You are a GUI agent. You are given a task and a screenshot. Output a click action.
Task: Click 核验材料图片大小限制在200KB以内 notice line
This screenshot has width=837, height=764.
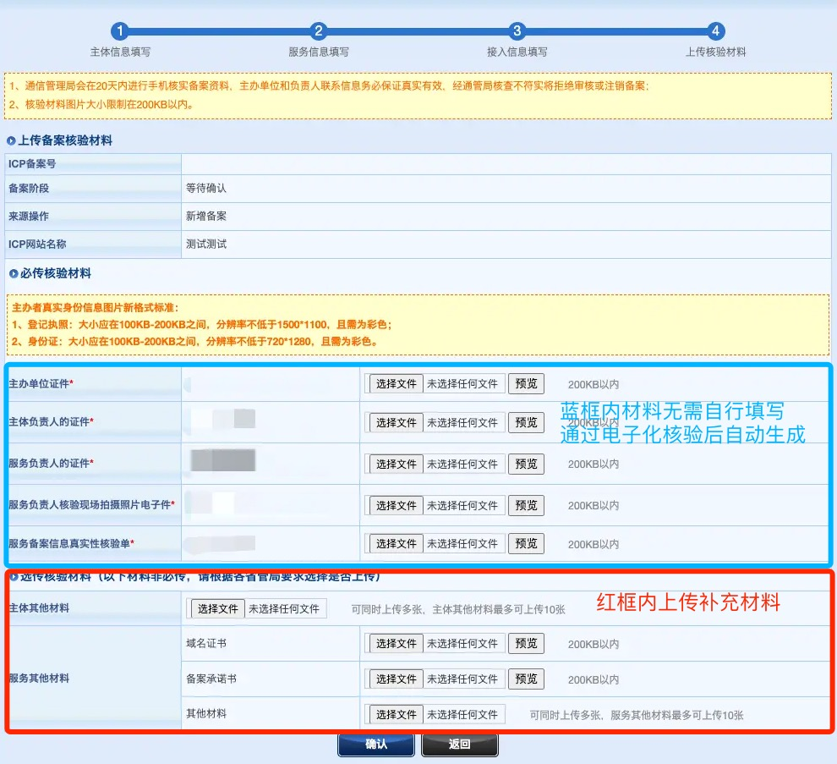point(101,105)
